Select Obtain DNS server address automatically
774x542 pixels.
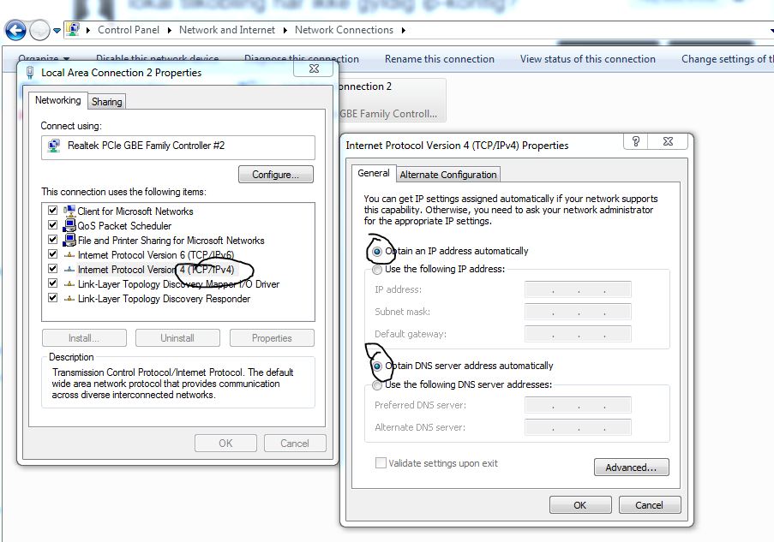[x=377, y=366]
